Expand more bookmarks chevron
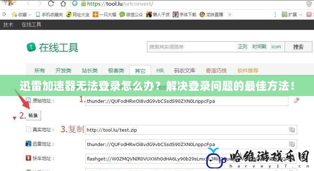Screen dimensions: 314x171 pos(230,15)
